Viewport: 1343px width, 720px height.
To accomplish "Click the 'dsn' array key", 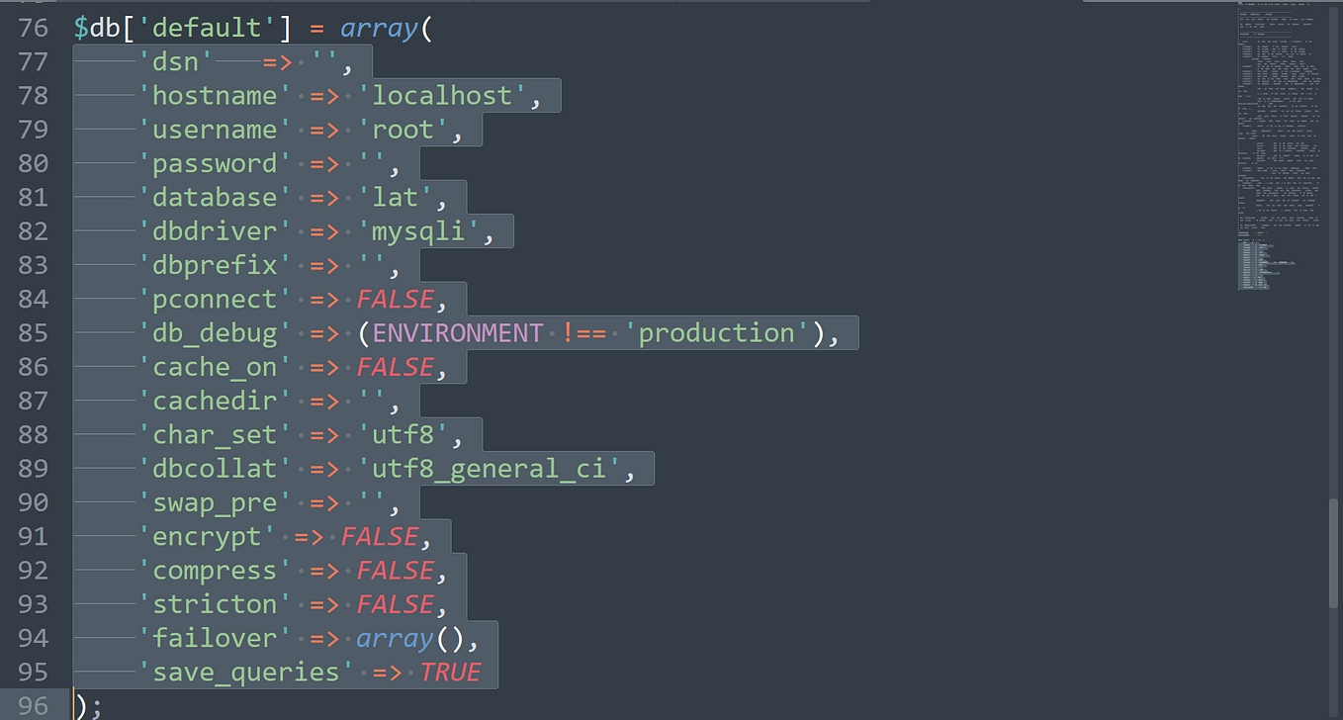I will click(x=175, y=62).
